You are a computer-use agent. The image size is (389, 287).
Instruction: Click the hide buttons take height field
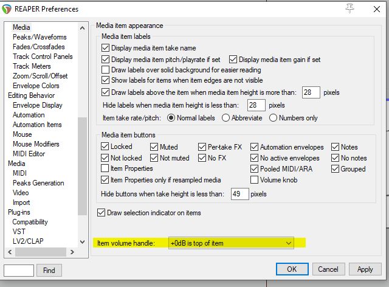tap(240, 193)
